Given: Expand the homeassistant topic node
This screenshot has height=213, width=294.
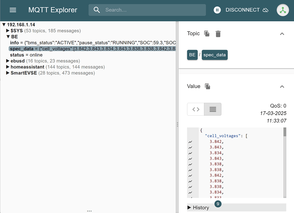Looking at the screenshot, I should tap(8, 67).
